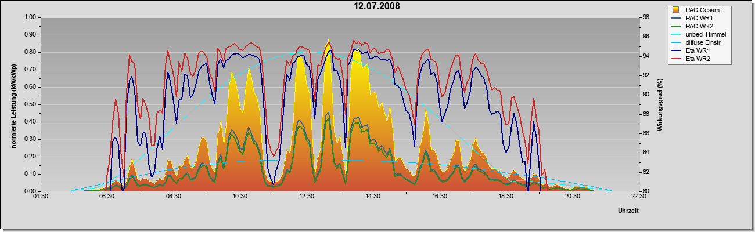The width and height of the screenshot is (755, 232).
Task: Click the 0.50 value on left axis
Action: tap(30, 104)
